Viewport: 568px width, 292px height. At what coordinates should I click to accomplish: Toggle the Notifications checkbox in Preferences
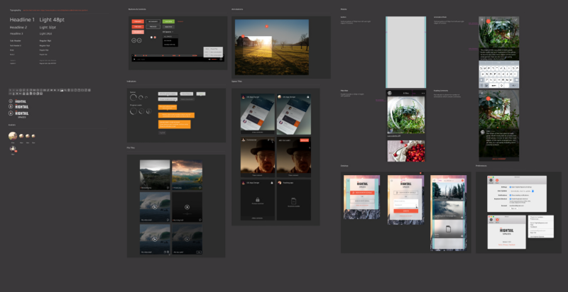click(x=510, y=195)
